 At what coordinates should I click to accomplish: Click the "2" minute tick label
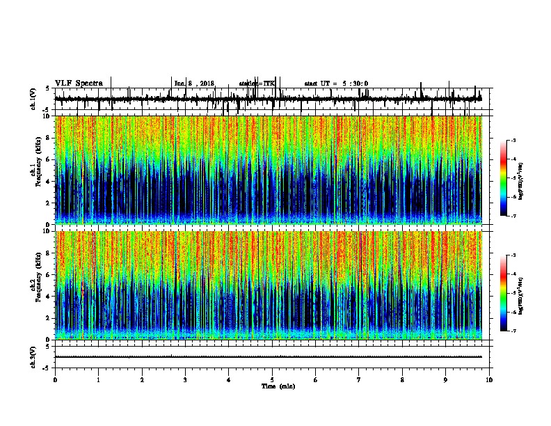(142, 380)
